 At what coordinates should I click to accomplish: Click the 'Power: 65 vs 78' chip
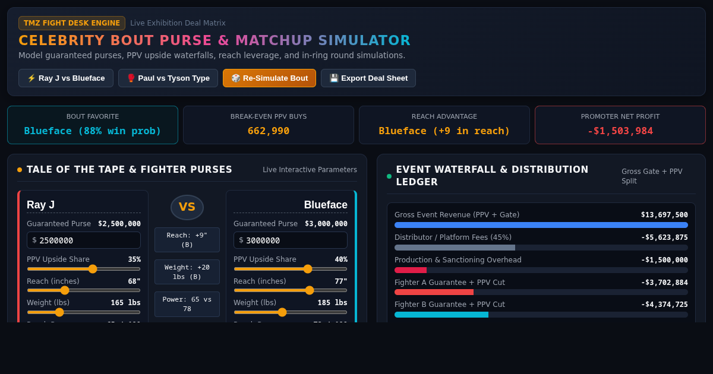[187, 304]
